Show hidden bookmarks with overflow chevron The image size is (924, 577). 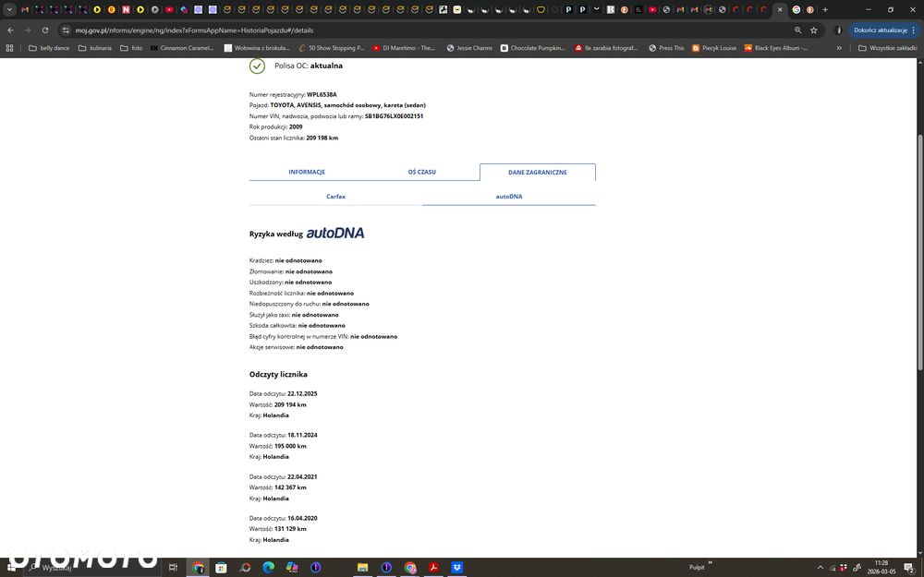point(839,48)
